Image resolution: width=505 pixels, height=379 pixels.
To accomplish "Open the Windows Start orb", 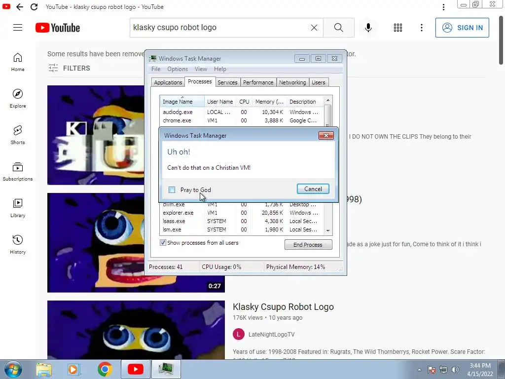I will click(x=13, y=369).
